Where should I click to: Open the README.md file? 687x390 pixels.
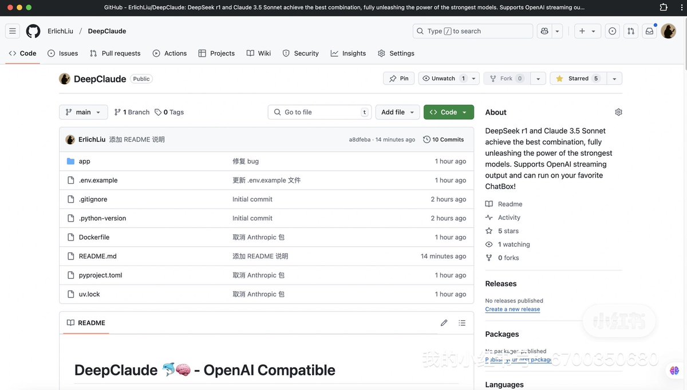coord(98,257)
